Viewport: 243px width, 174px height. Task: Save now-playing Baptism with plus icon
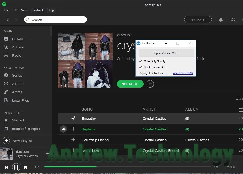[x=47, y=153]
